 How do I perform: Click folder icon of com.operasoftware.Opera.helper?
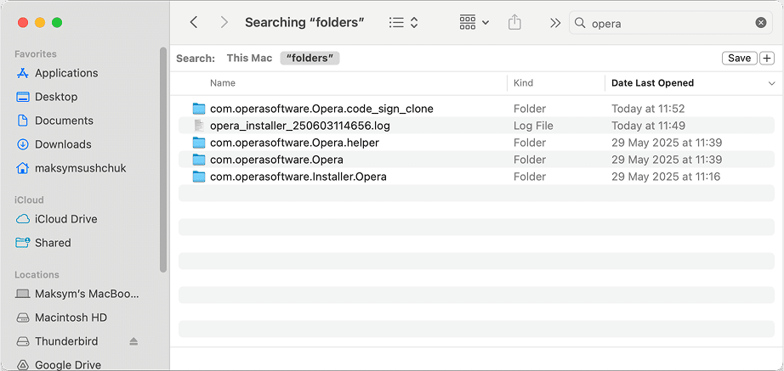pos(199,143)
